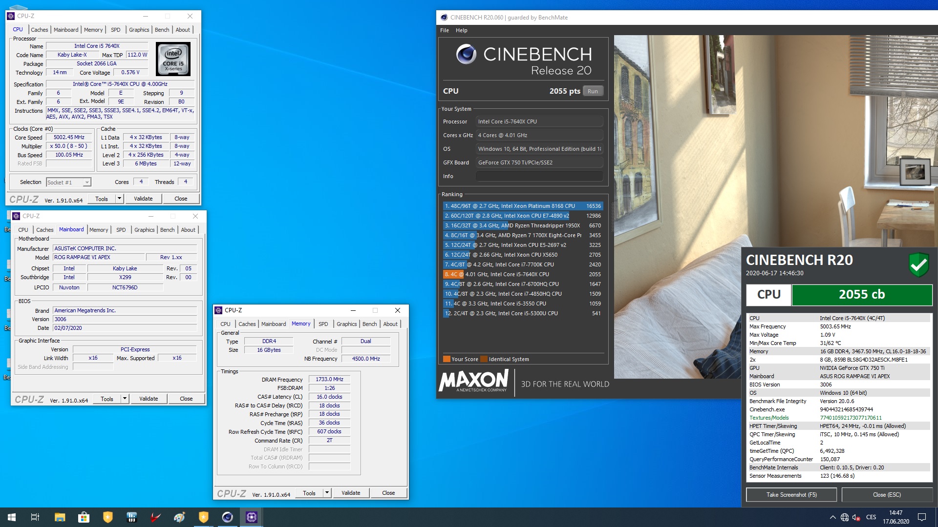The image size is (938, 527).
Task: Open the Help menu in Cinebench
Action: [461, 30]
